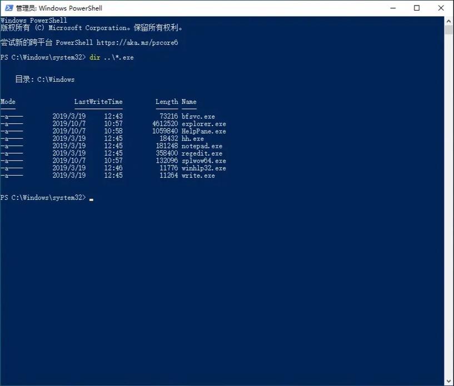The image size is (454, 386).
Task: Click the 'Microsoft Corporation' copyright text
Action: click(89, 28)
